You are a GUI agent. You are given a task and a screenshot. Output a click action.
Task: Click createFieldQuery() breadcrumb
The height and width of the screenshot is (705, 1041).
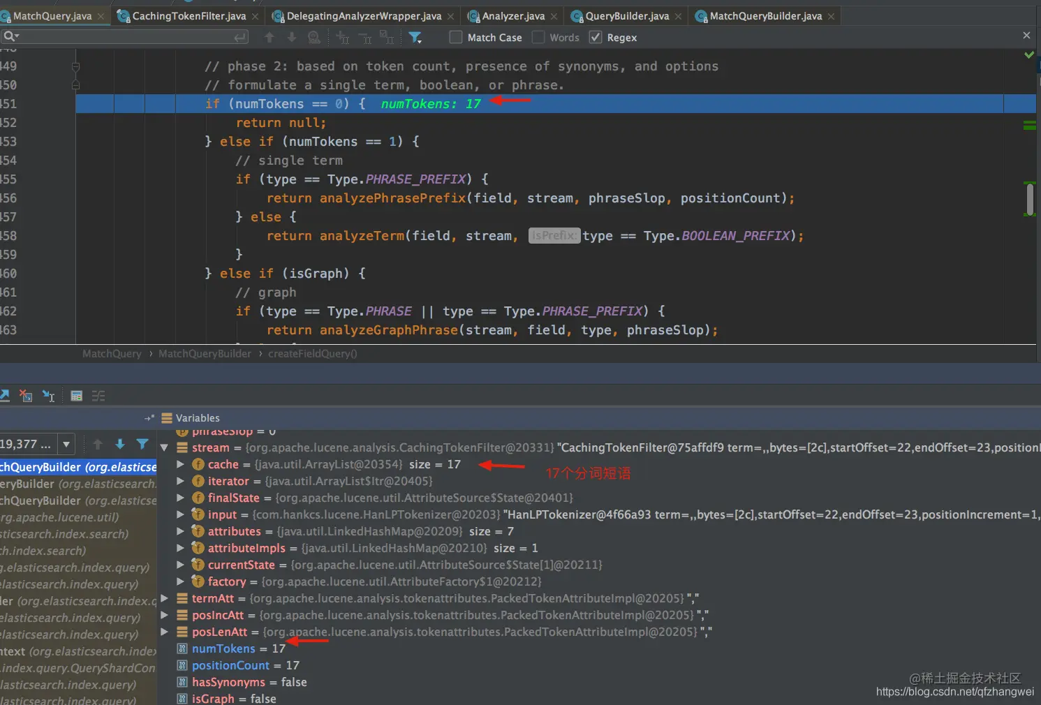pyautogui.click(x=312, y=354)
